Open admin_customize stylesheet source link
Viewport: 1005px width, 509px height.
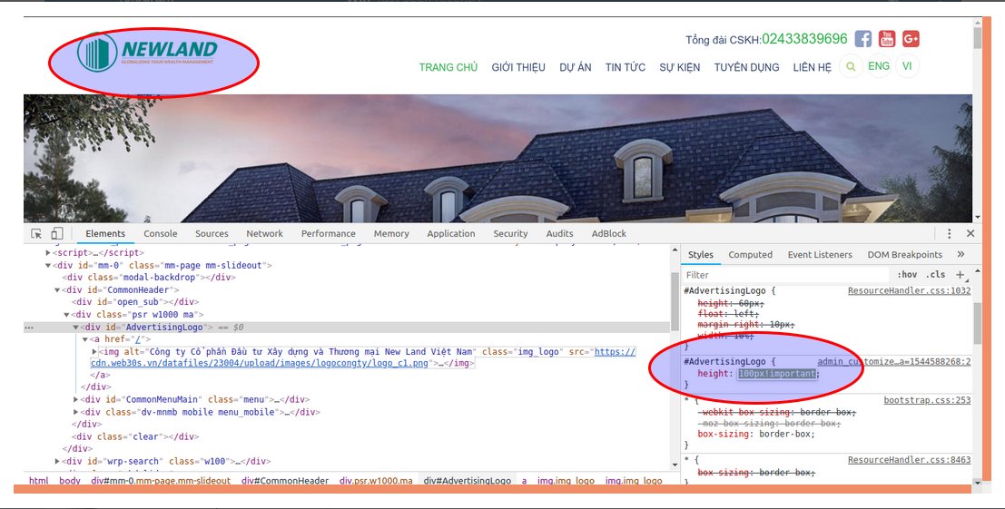pyautogui.click(x=893, y=362)
